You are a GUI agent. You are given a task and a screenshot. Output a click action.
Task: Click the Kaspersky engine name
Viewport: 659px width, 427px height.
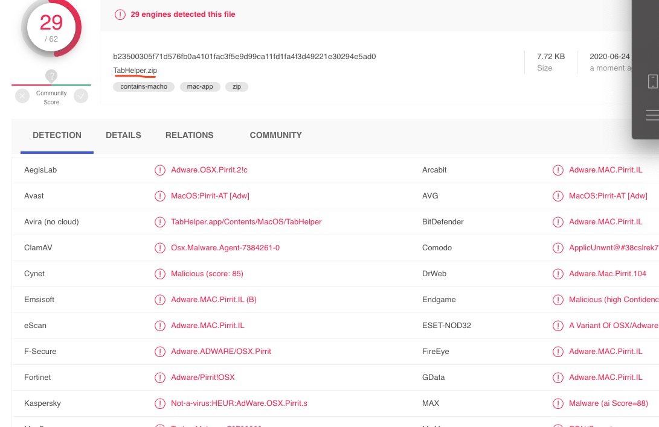42,403
